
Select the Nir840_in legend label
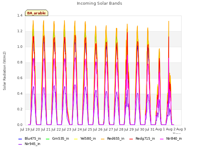click(x=174, y=139)
